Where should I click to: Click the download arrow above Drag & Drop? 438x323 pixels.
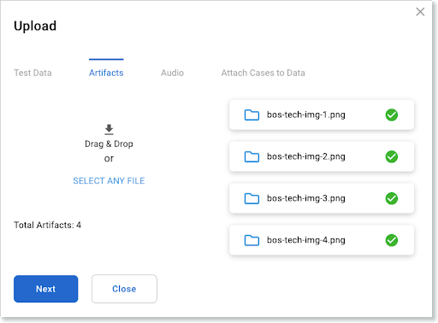click(109, 129)
